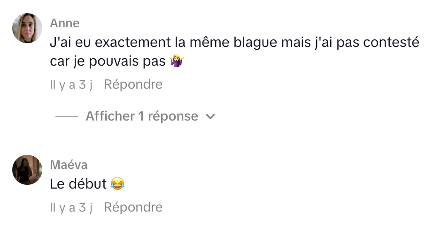Screen dimensions: 433x243
Task: Open the Maéva username link
Action: pyautogui.click(x=69, y=165)
